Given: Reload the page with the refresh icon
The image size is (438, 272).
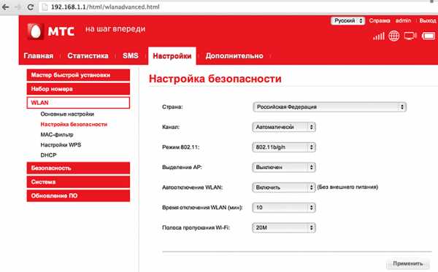Looking at the screenshot, I should 31,7.
